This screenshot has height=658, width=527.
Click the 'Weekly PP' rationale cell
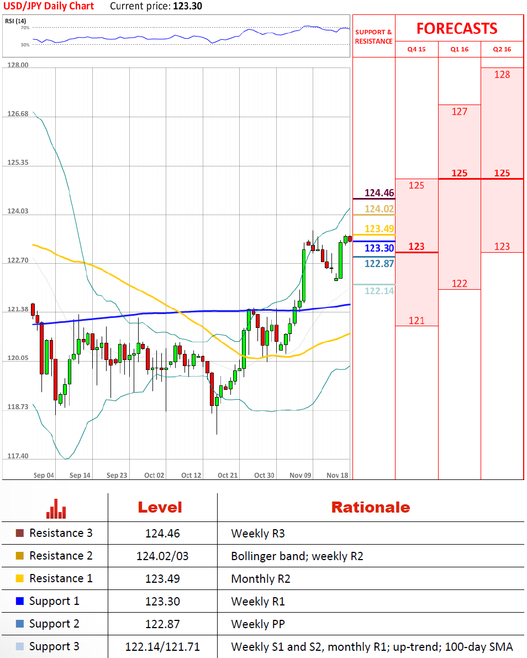pyautogui.click(x=258, y=624)
